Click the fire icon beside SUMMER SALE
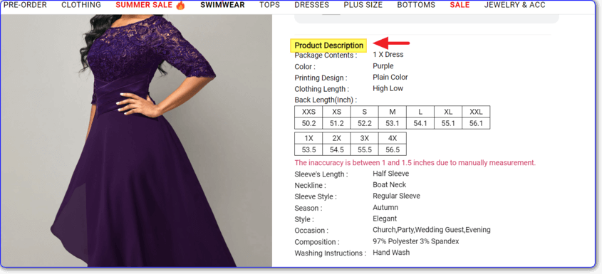This screenshot has width=602, height=274. click(x=180, y=5)
